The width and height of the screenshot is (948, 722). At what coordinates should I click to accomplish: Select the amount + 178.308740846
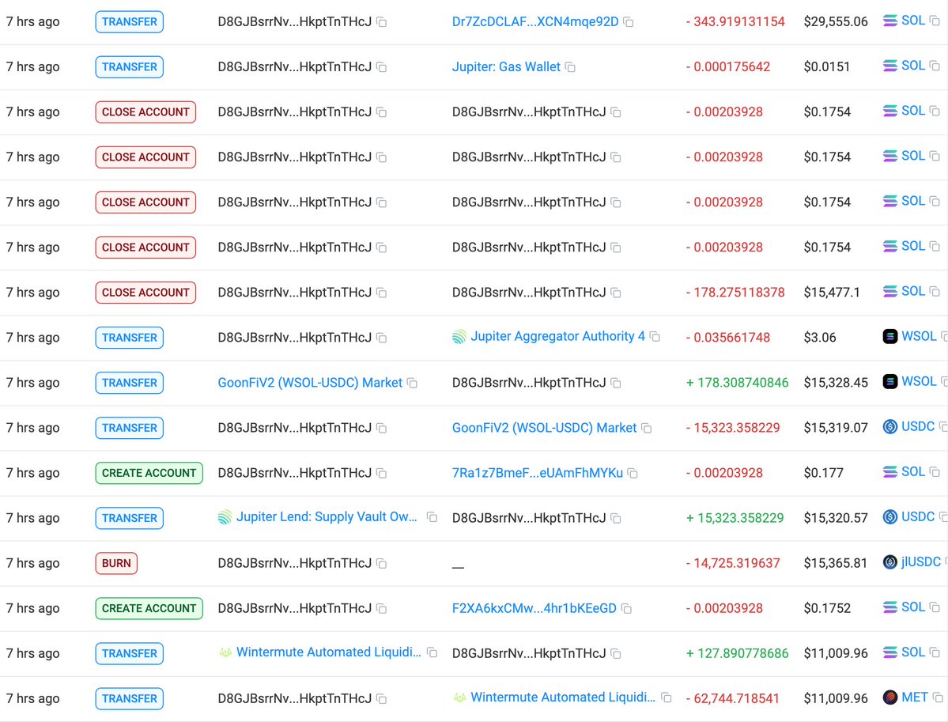click(737, 383)
